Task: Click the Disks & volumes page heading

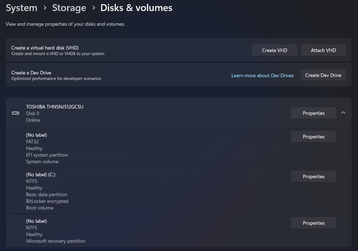Action: [x=136, y=8]
